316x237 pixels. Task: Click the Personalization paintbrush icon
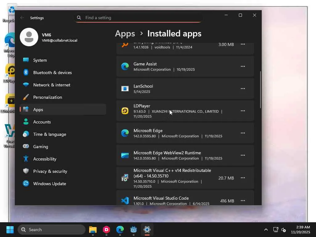(x=26, y=97)
